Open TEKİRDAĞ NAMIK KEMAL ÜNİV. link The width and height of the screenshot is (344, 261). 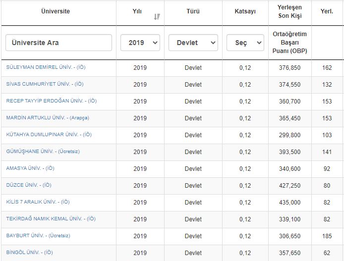coord(51,219)
